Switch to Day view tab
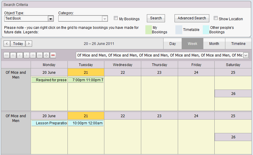Screen dimensions: 253x155 click(x=172, y=44)
